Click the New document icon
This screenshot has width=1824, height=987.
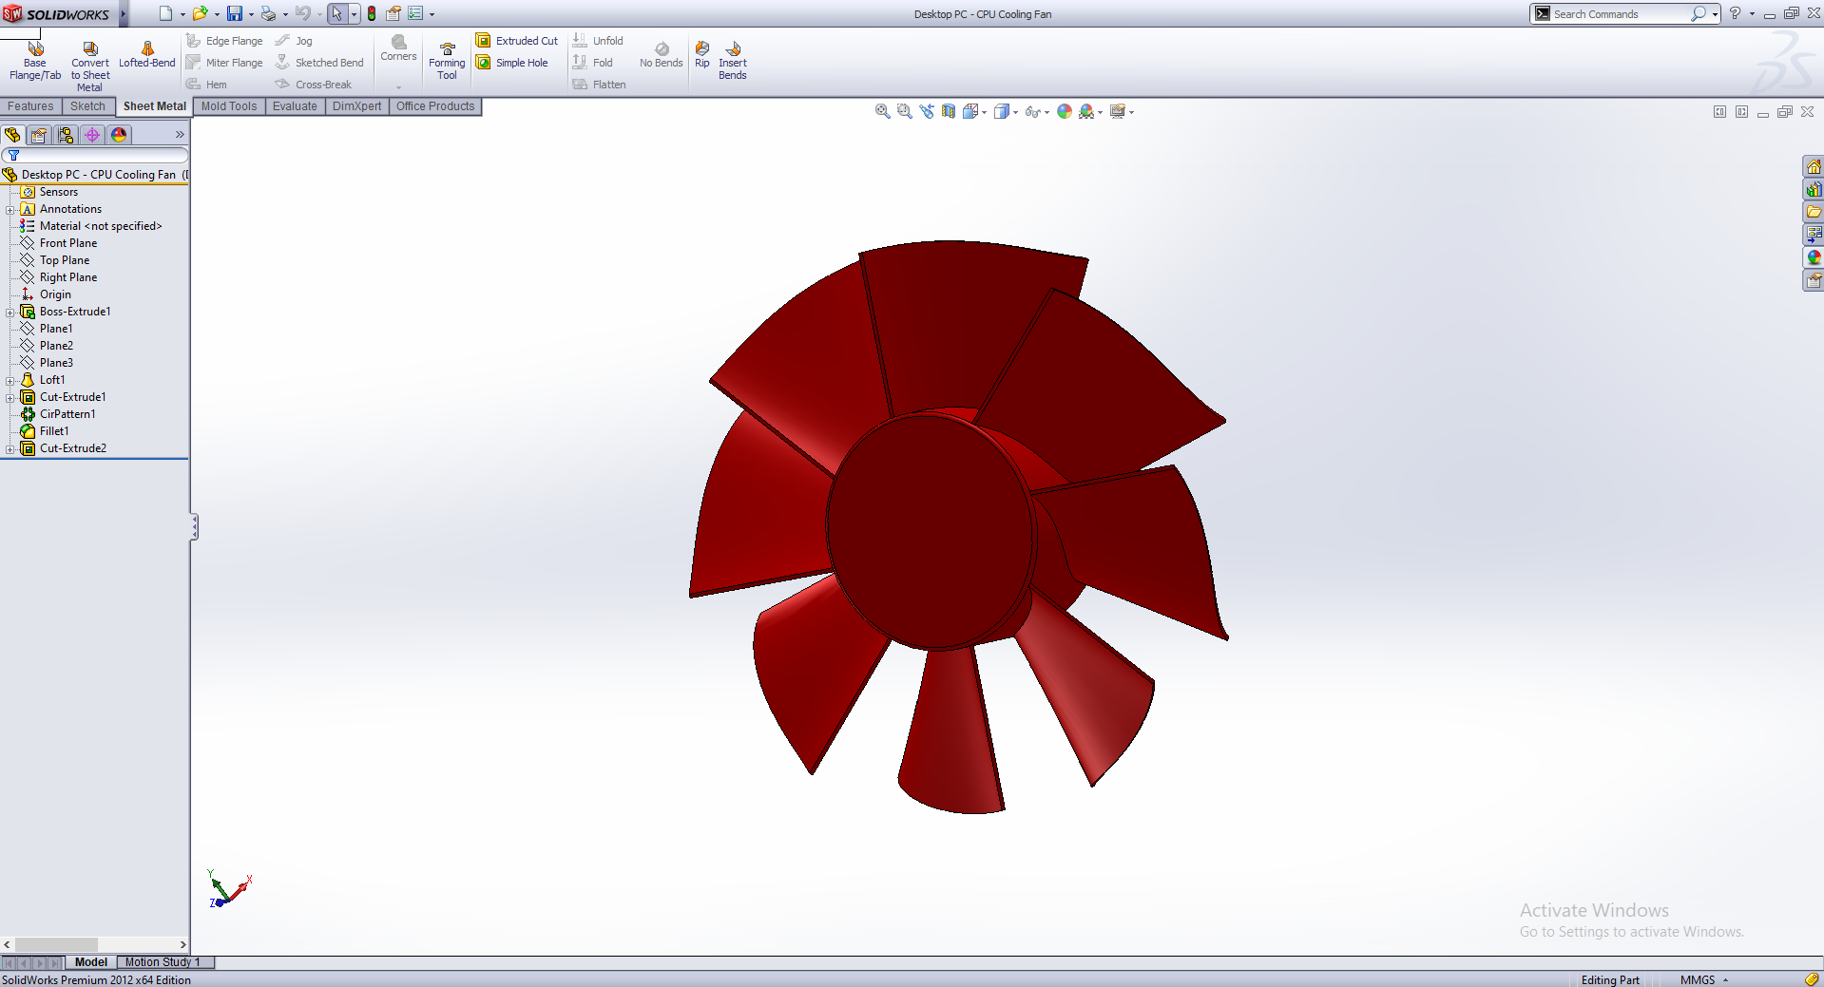click(165, 13)
